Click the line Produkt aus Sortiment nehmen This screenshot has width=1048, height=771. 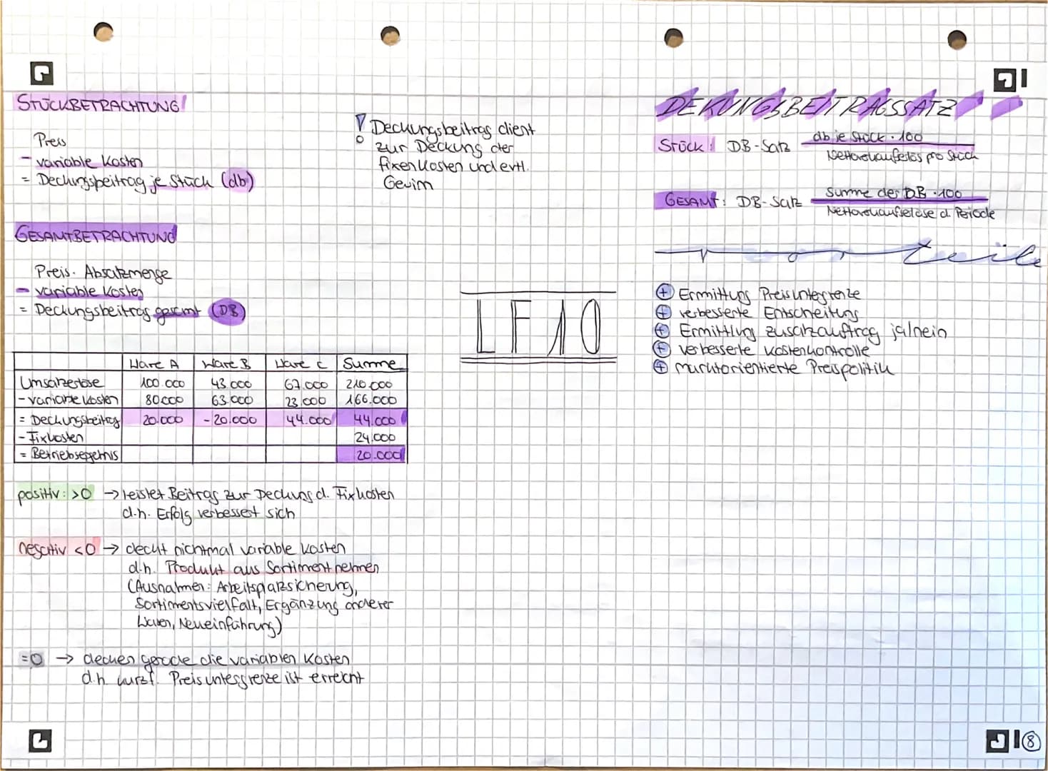(253, 568)
